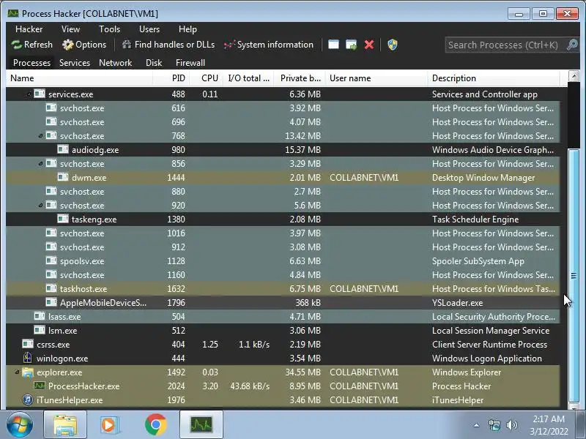This screenshot has height=439, width=586.
Task: Sort by the Name column header
Action: pos(79,78)
